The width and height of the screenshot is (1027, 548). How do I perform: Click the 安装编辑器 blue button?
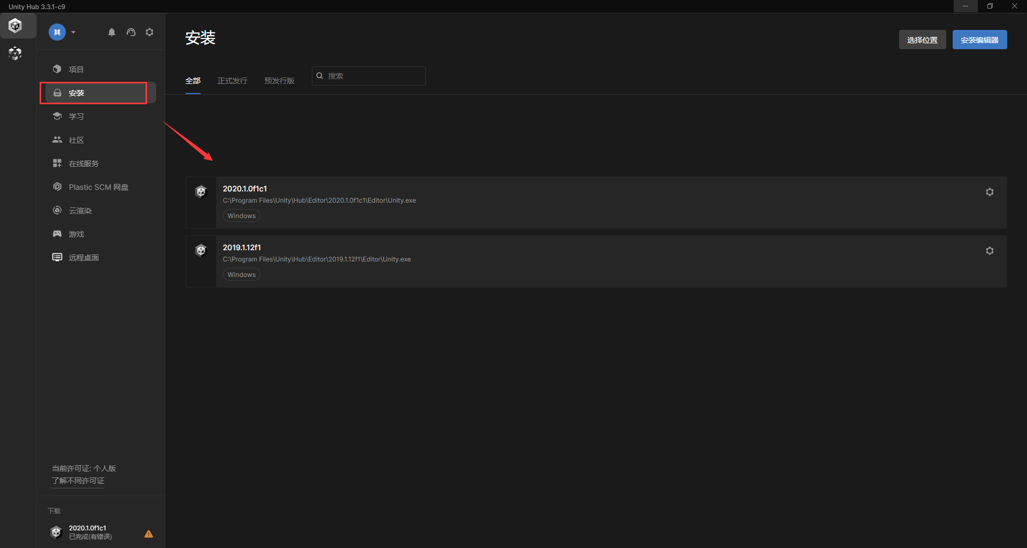979,40
